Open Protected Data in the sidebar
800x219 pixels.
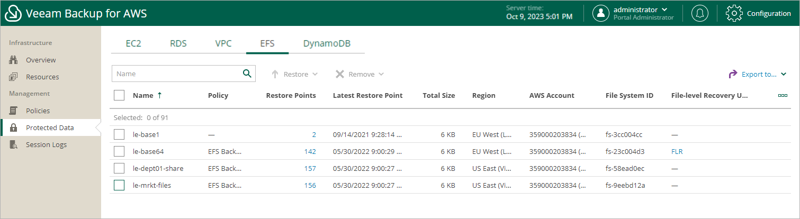coord(50,127)
